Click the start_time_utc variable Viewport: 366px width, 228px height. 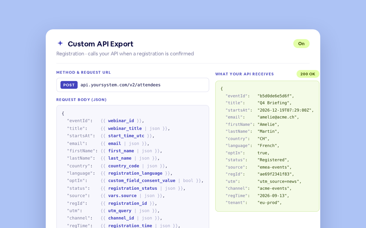click(x=126, y=136)
